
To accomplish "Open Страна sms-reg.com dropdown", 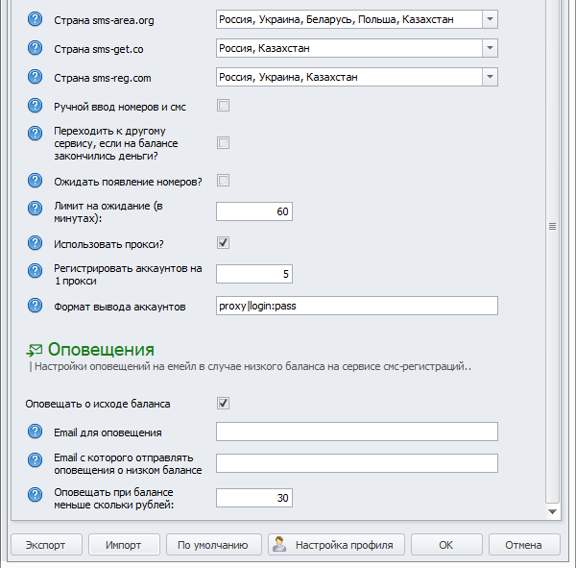I will point(489,77).
